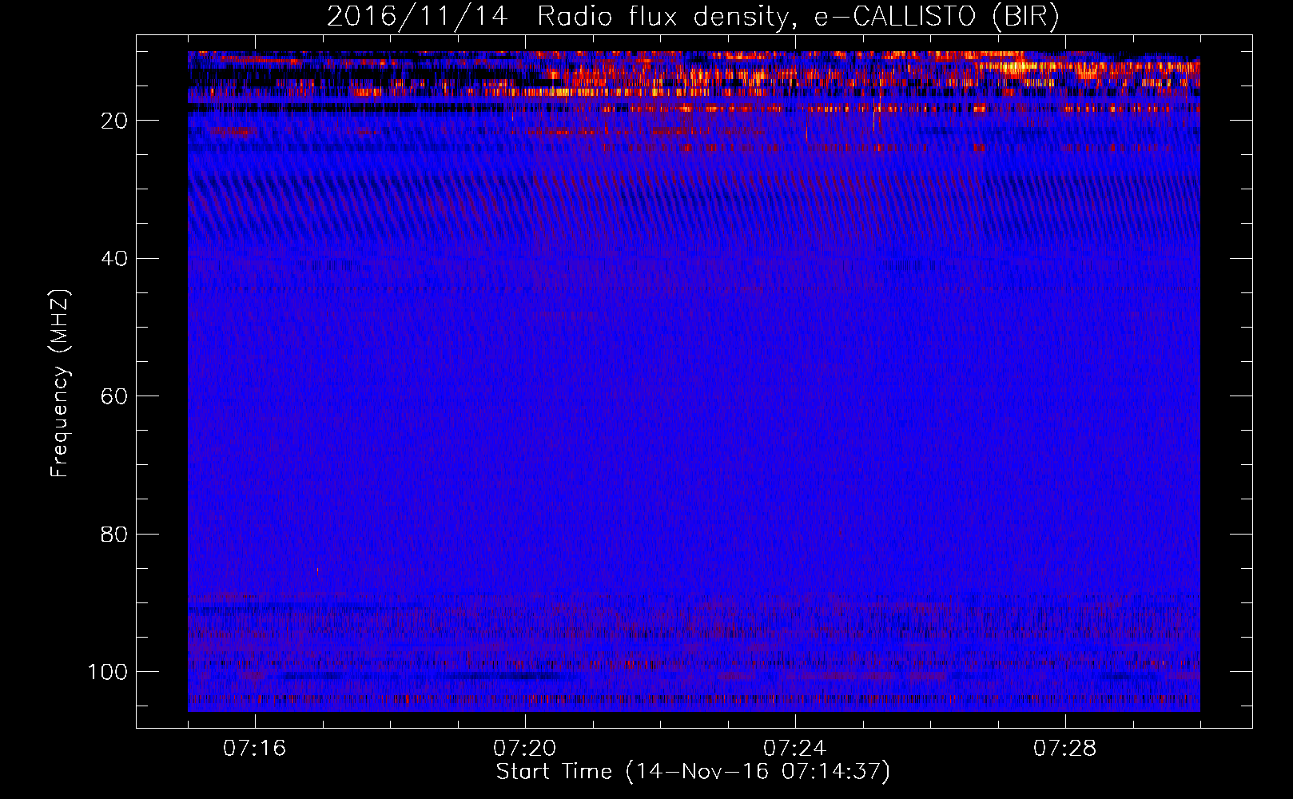This screenshot has width=1293, height=799.
Task: Click the 'Start Time (14-Nov-16 07:14:37)' x-axis label
Action: pos(693,772)
